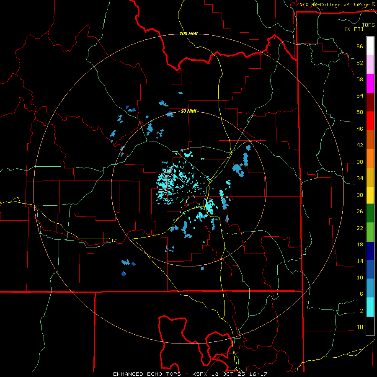Click the 'TOPS' legend title
This screenshot has width=377, height=377.
point(368,25)
